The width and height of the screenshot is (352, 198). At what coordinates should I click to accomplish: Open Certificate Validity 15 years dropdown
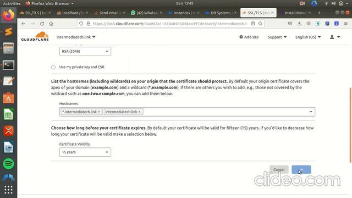(x=85, y=152)
